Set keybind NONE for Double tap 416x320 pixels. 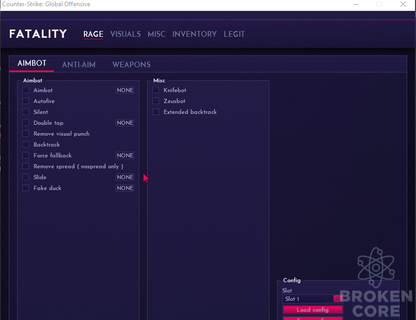125,123
